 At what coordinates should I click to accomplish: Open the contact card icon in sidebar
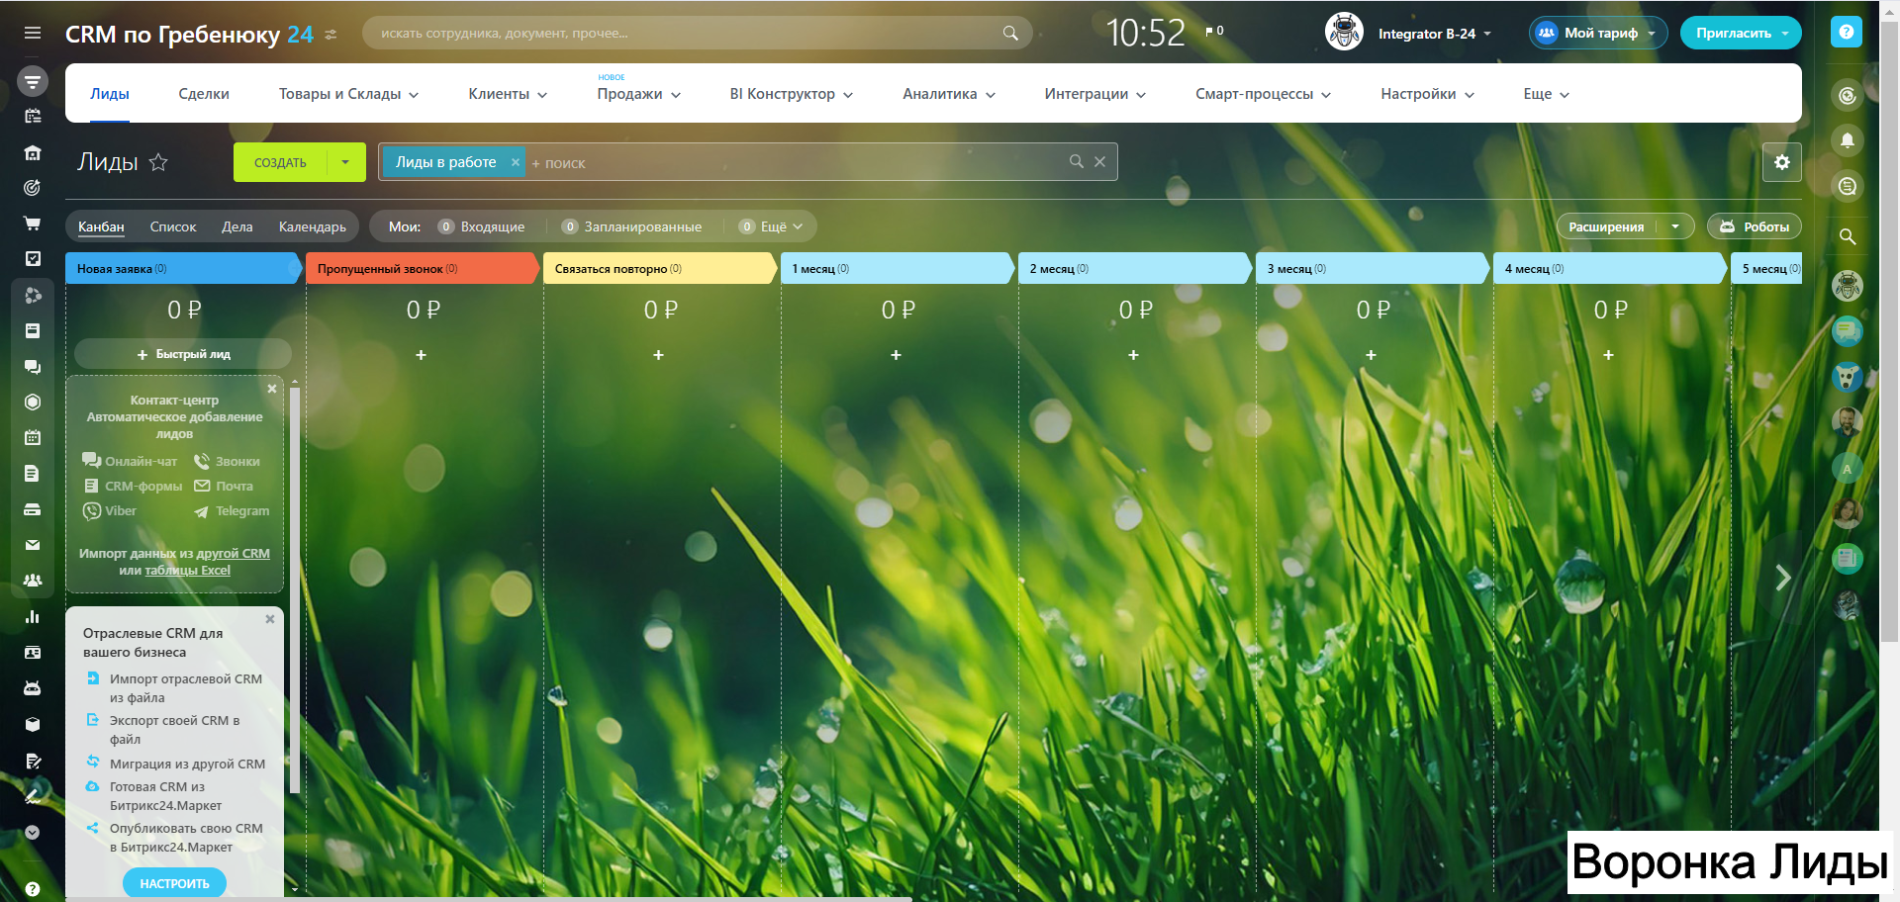33,653
